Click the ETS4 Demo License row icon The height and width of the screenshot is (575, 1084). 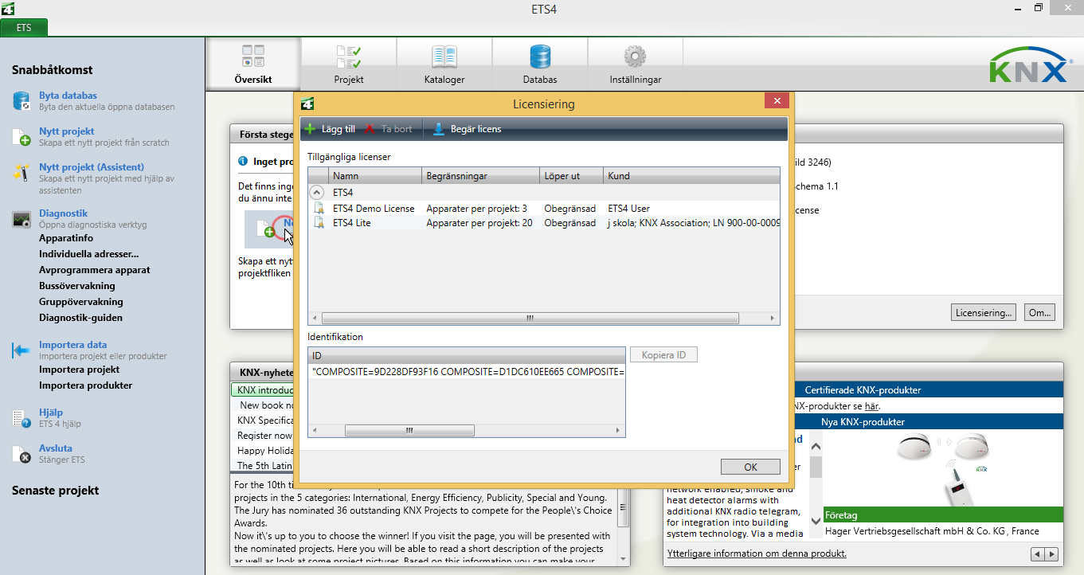[319, 209]
